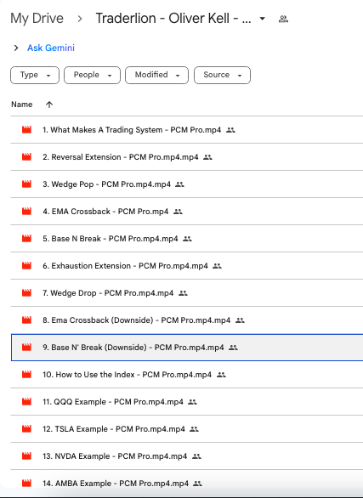This screenshot has width=363, height=498.
Task: Toggle name sort direction arrow
Action: [x=49, y=105]
